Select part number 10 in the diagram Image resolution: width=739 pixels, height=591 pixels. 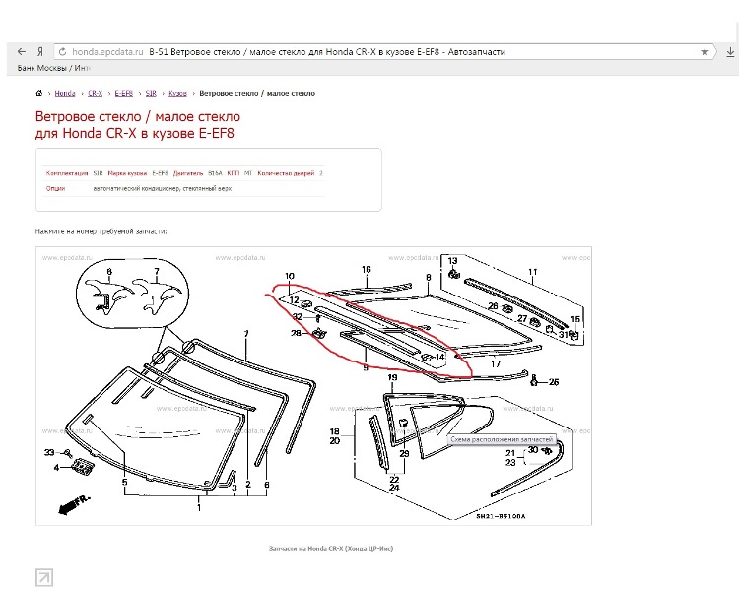[x=290, y=276]
